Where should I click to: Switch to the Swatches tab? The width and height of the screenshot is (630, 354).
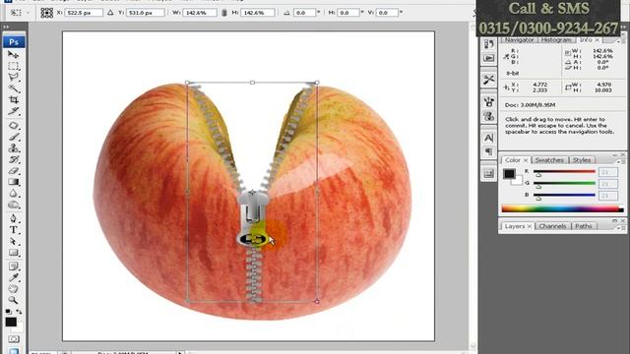[549, 160]
